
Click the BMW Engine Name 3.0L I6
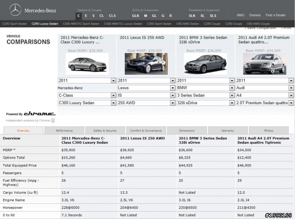[x=184, y=200]
